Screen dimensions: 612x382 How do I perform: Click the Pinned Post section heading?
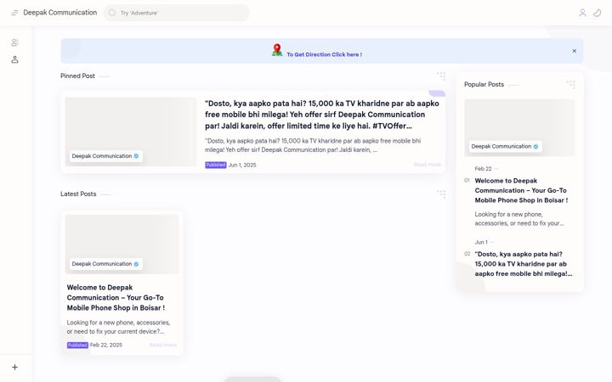pyautogui.click(x=77, y=76)
